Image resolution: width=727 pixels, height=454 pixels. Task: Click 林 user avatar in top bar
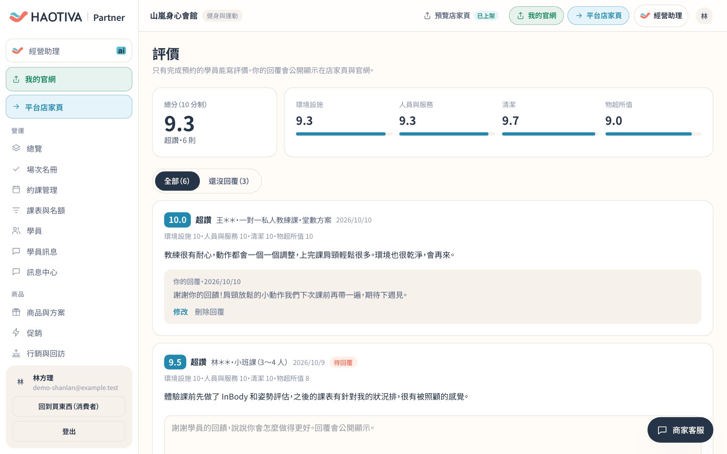704,16
